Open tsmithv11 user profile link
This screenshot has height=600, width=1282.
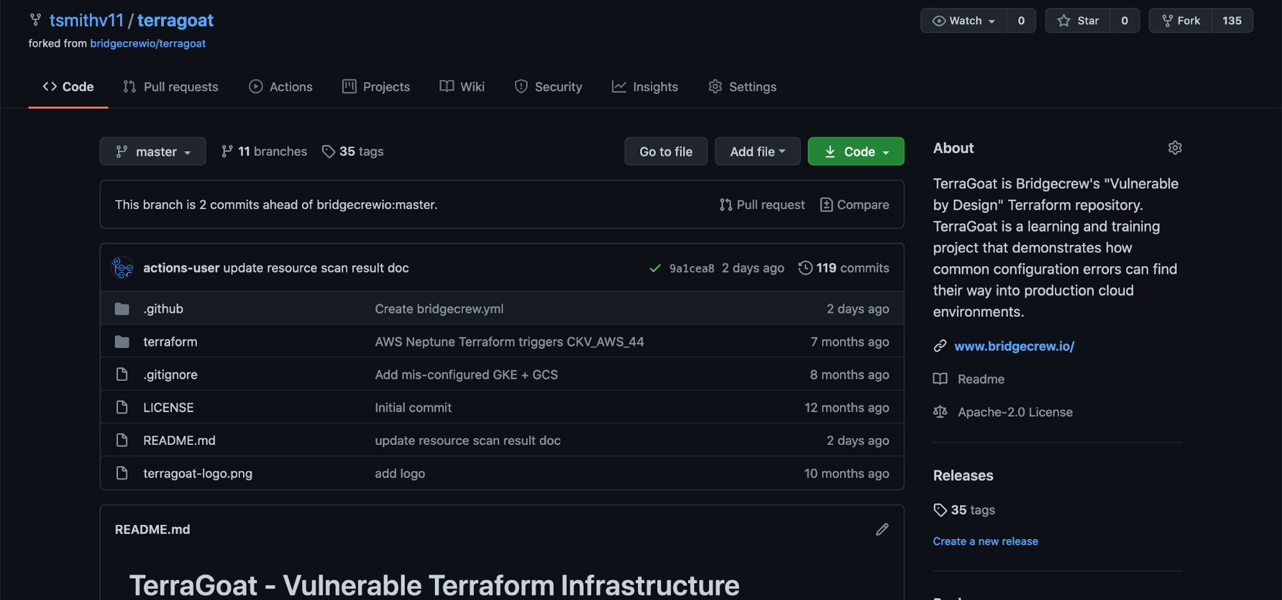pyautogui.click(x=87, y=21)
